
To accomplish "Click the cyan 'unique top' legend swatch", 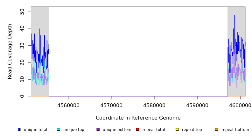I will [59, 129].
